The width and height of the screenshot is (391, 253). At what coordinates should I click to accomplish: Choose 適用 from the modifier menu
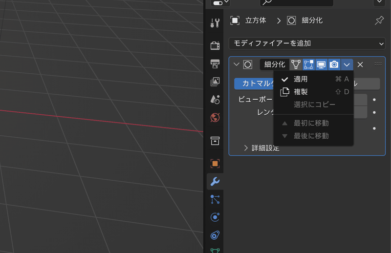click(314, 79)
